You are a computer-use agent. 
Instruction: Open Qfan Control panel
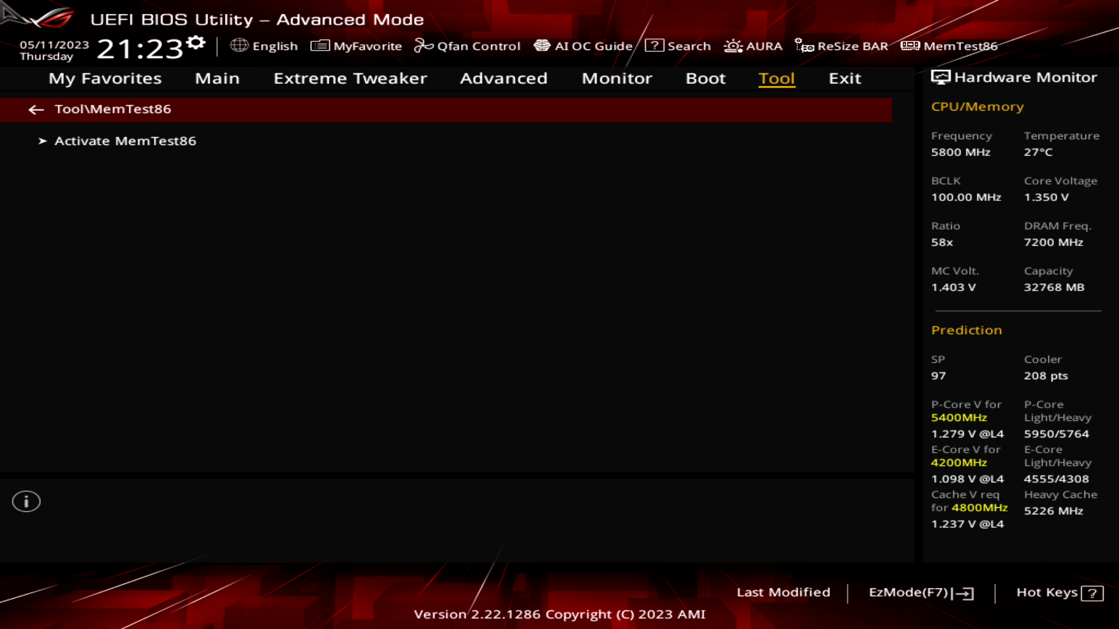point(468,46)
